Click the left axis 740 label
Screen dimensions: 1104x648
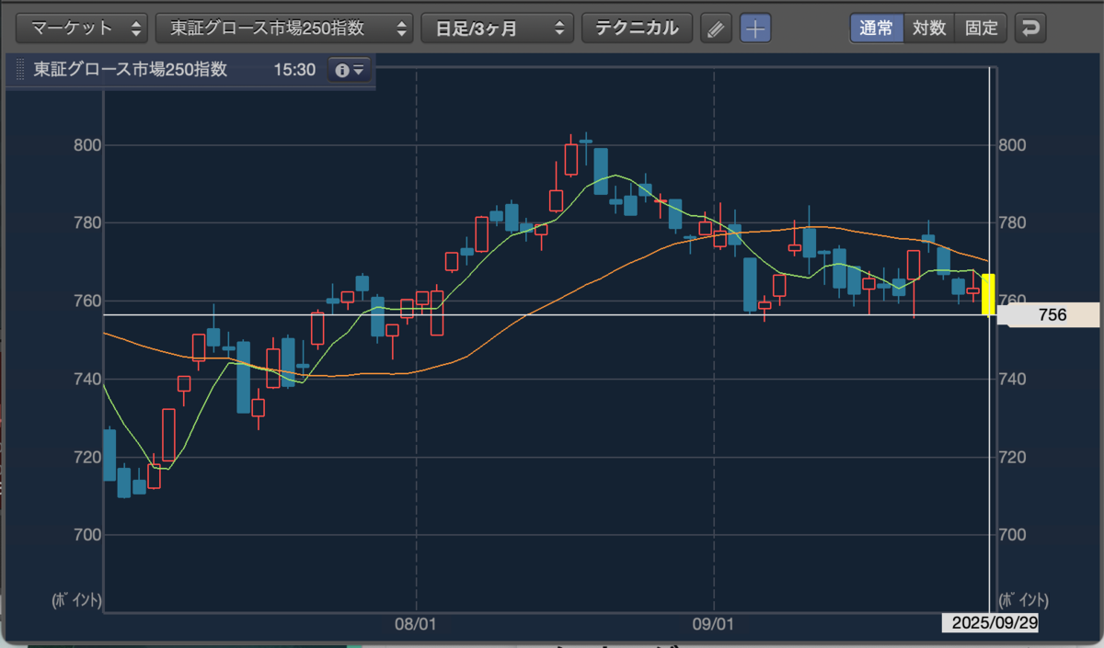point(87,379)
